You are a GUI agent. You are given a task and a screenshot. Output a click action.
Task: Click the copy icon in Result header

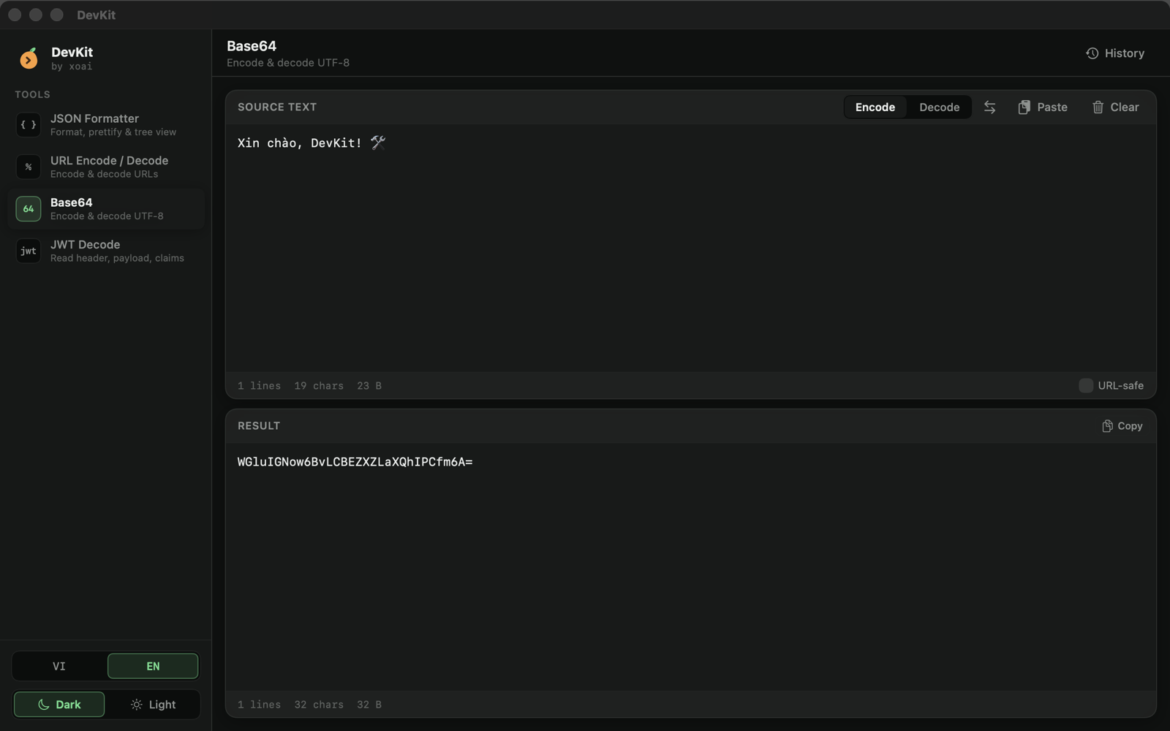[1107, 426]
